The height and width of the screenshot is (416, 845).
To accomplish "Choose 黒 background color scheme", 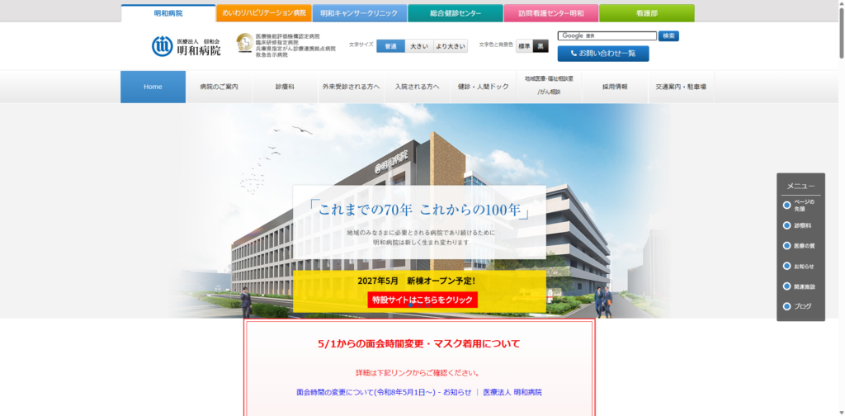I will click(x=541, y=46).
